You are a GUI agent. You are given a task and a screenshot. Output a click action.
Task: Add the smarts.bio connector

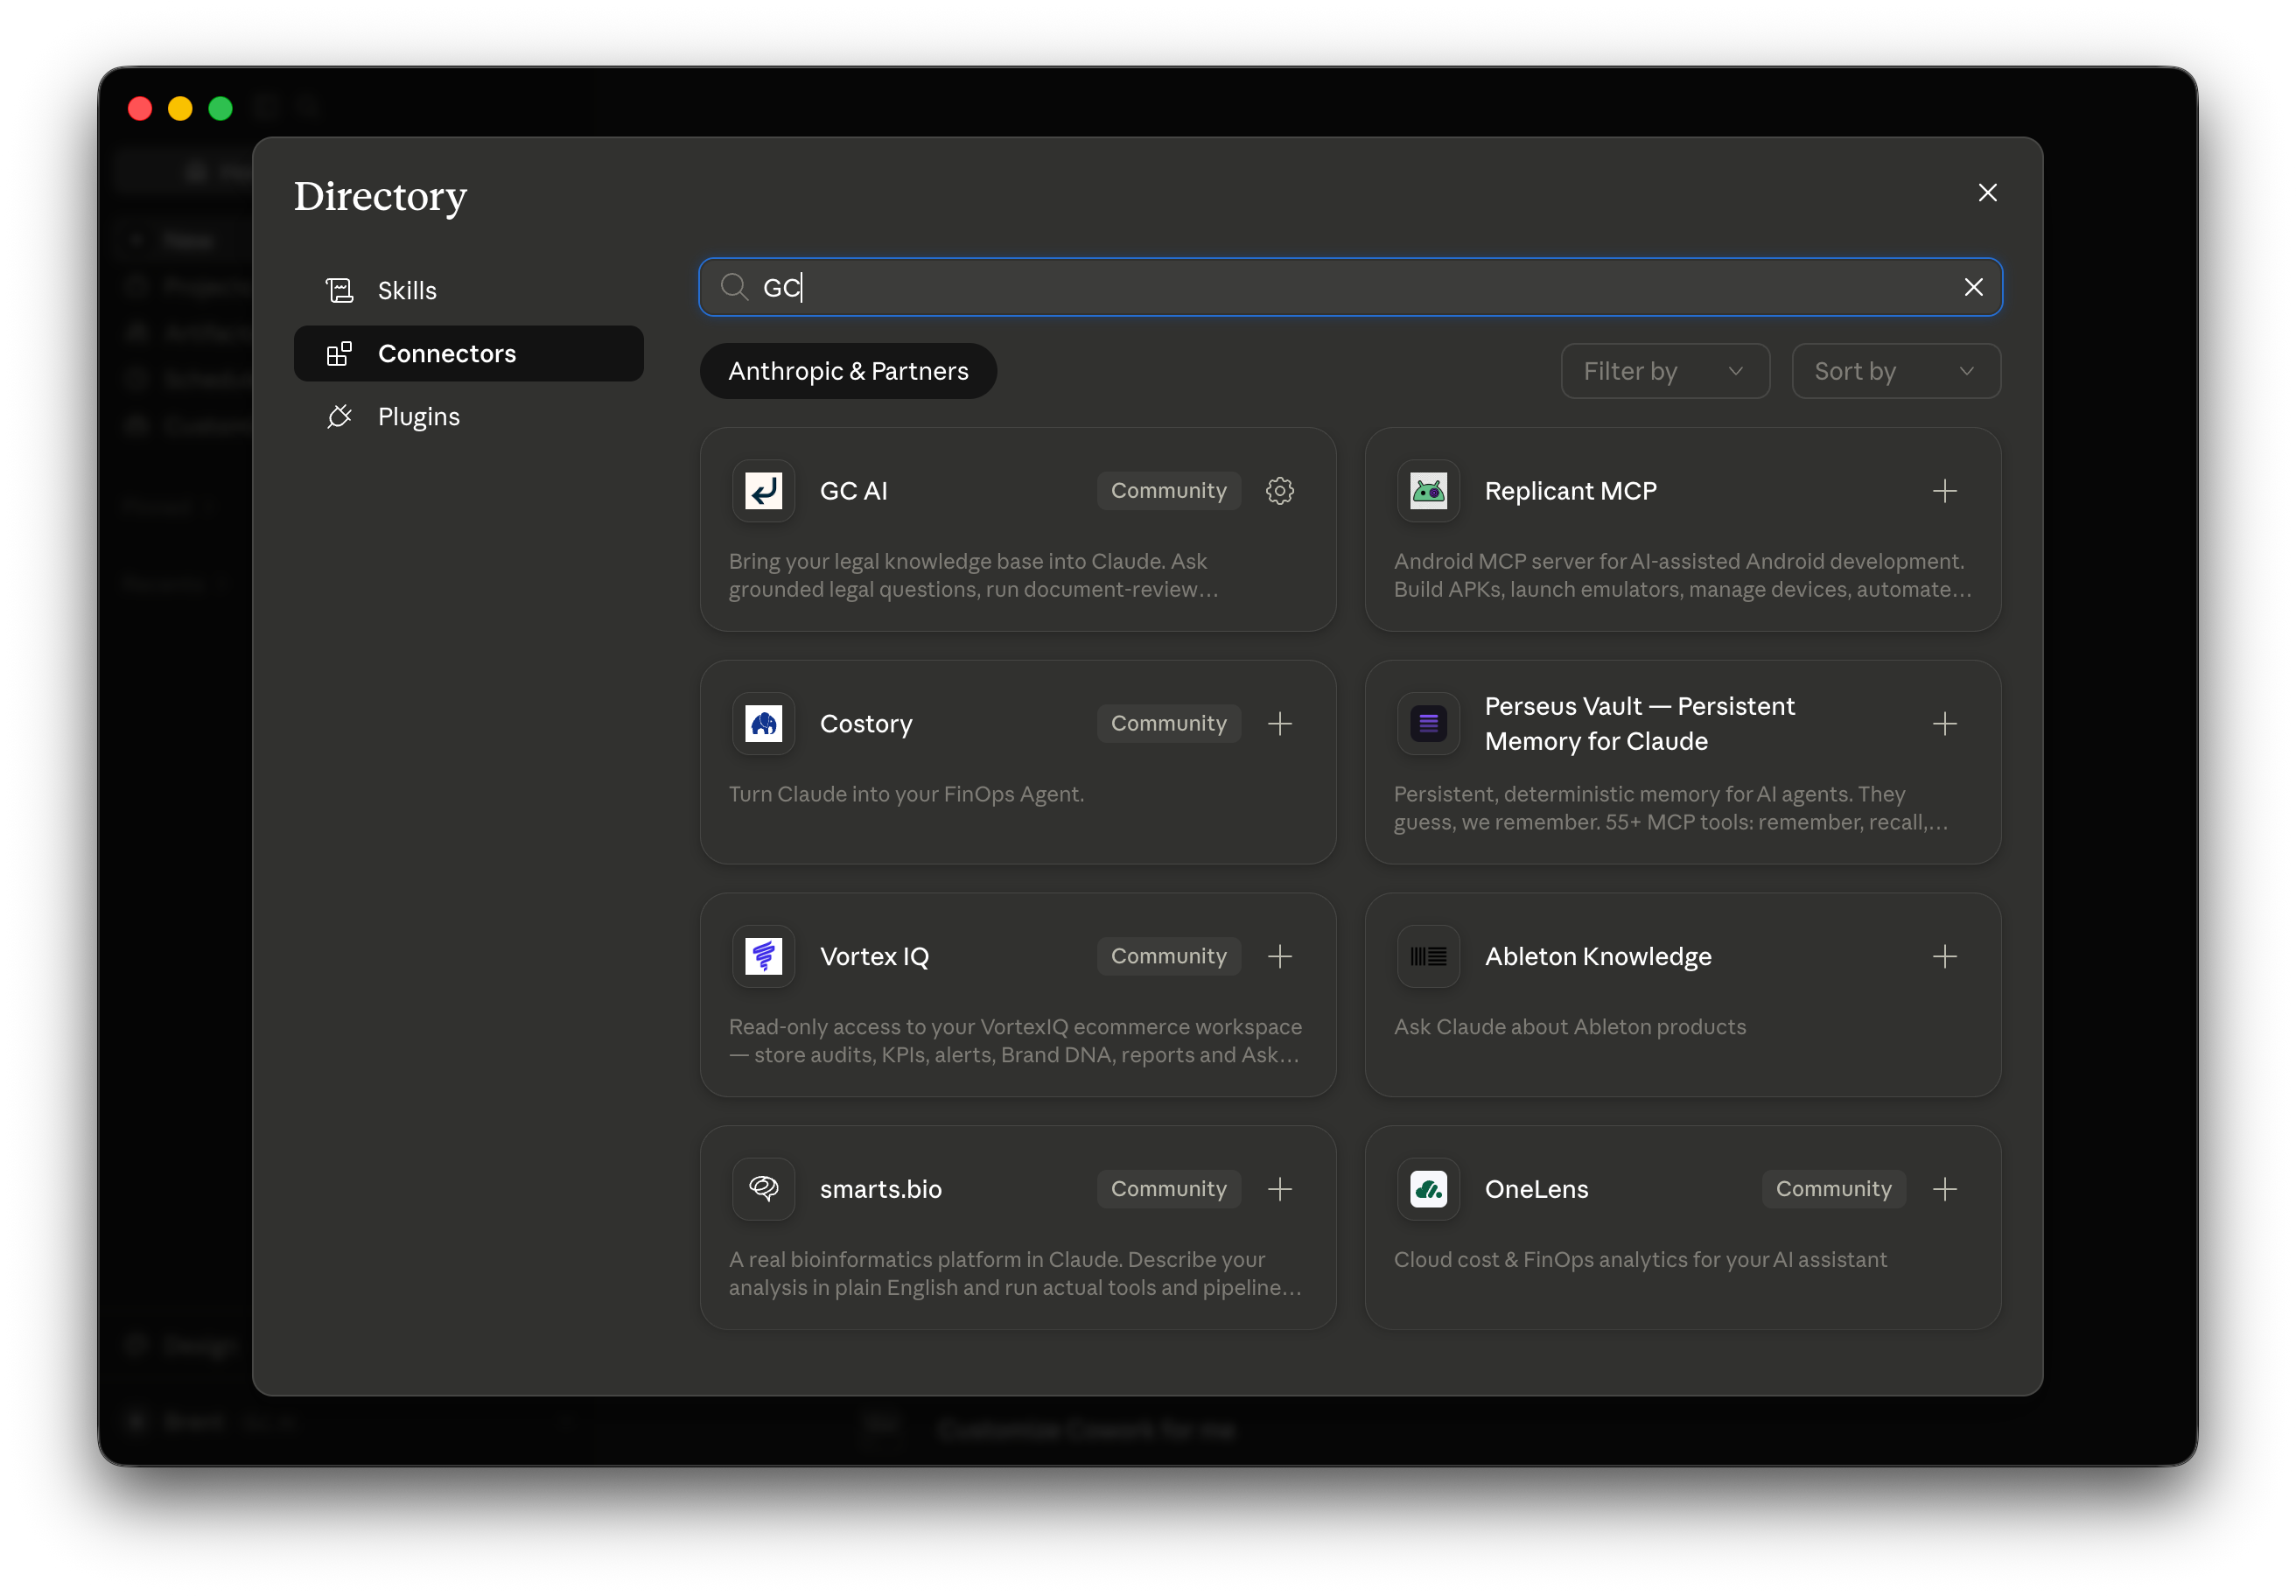click(1280, 1189)
